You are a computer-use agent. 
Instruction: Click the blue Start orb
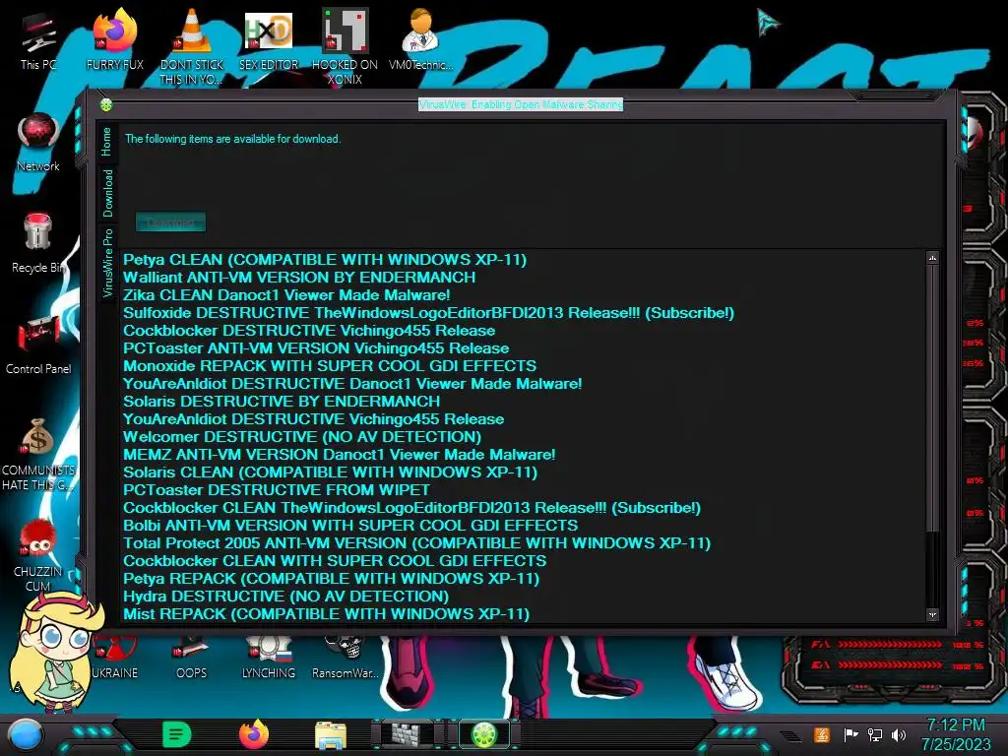25,734
